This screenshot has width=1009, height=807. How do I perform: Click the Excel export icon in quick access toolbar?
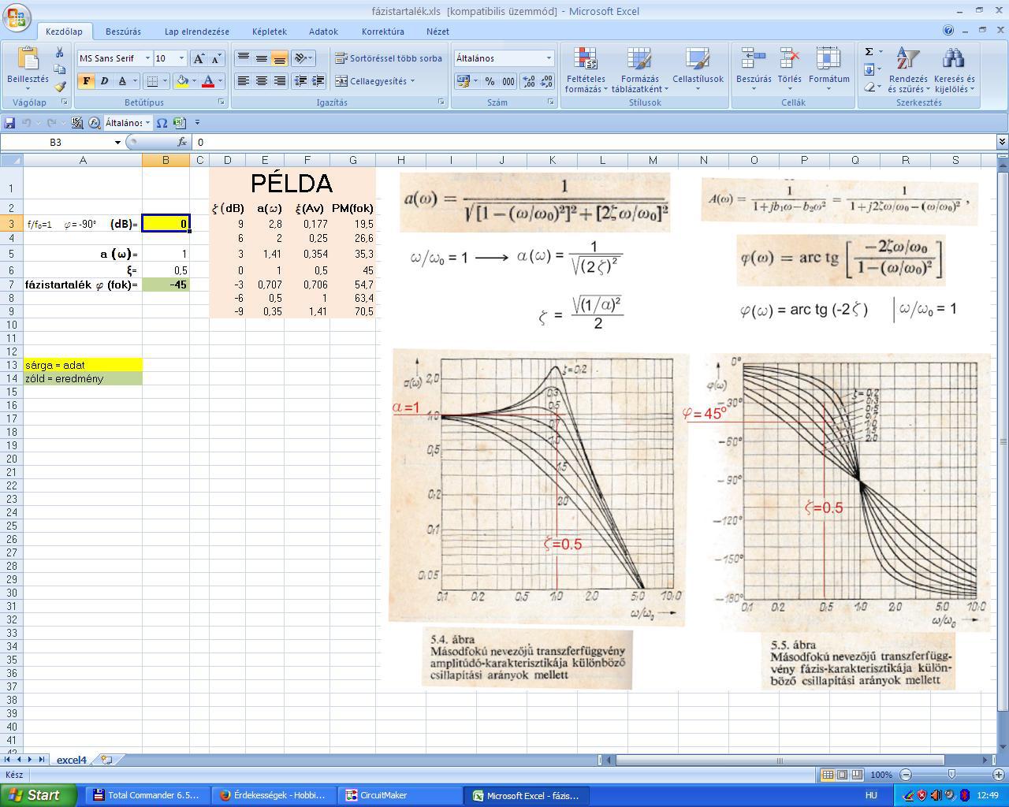179,123
